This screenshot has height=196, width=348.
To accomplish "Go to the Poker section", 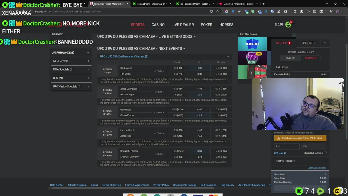I will pyautogui.click(x=207, y=25).
